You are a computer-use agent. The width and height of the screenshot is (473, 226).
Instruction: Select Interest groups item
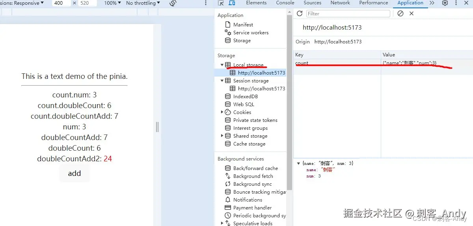click(x=250, y=128)
